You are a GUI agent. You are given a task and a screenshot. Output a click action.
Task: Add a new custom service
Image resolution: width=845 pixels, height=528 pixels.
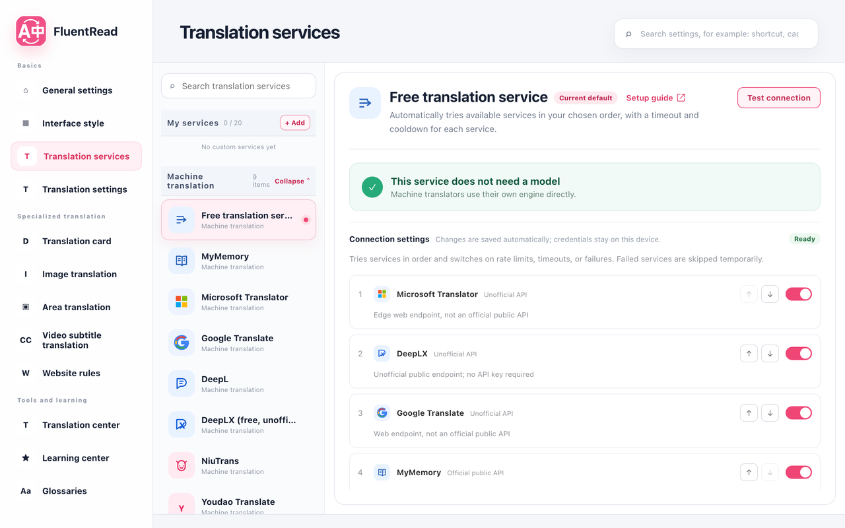point(295,123)
